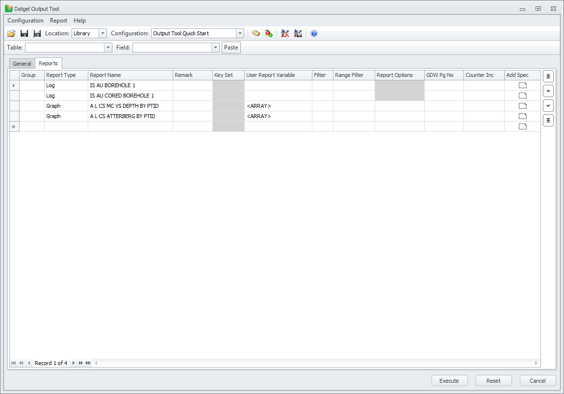Open the Report menu

coord(58,21)
